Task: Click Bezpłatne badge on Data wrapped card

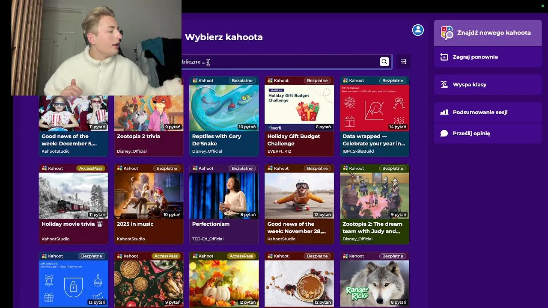Action: coord(393,80)
